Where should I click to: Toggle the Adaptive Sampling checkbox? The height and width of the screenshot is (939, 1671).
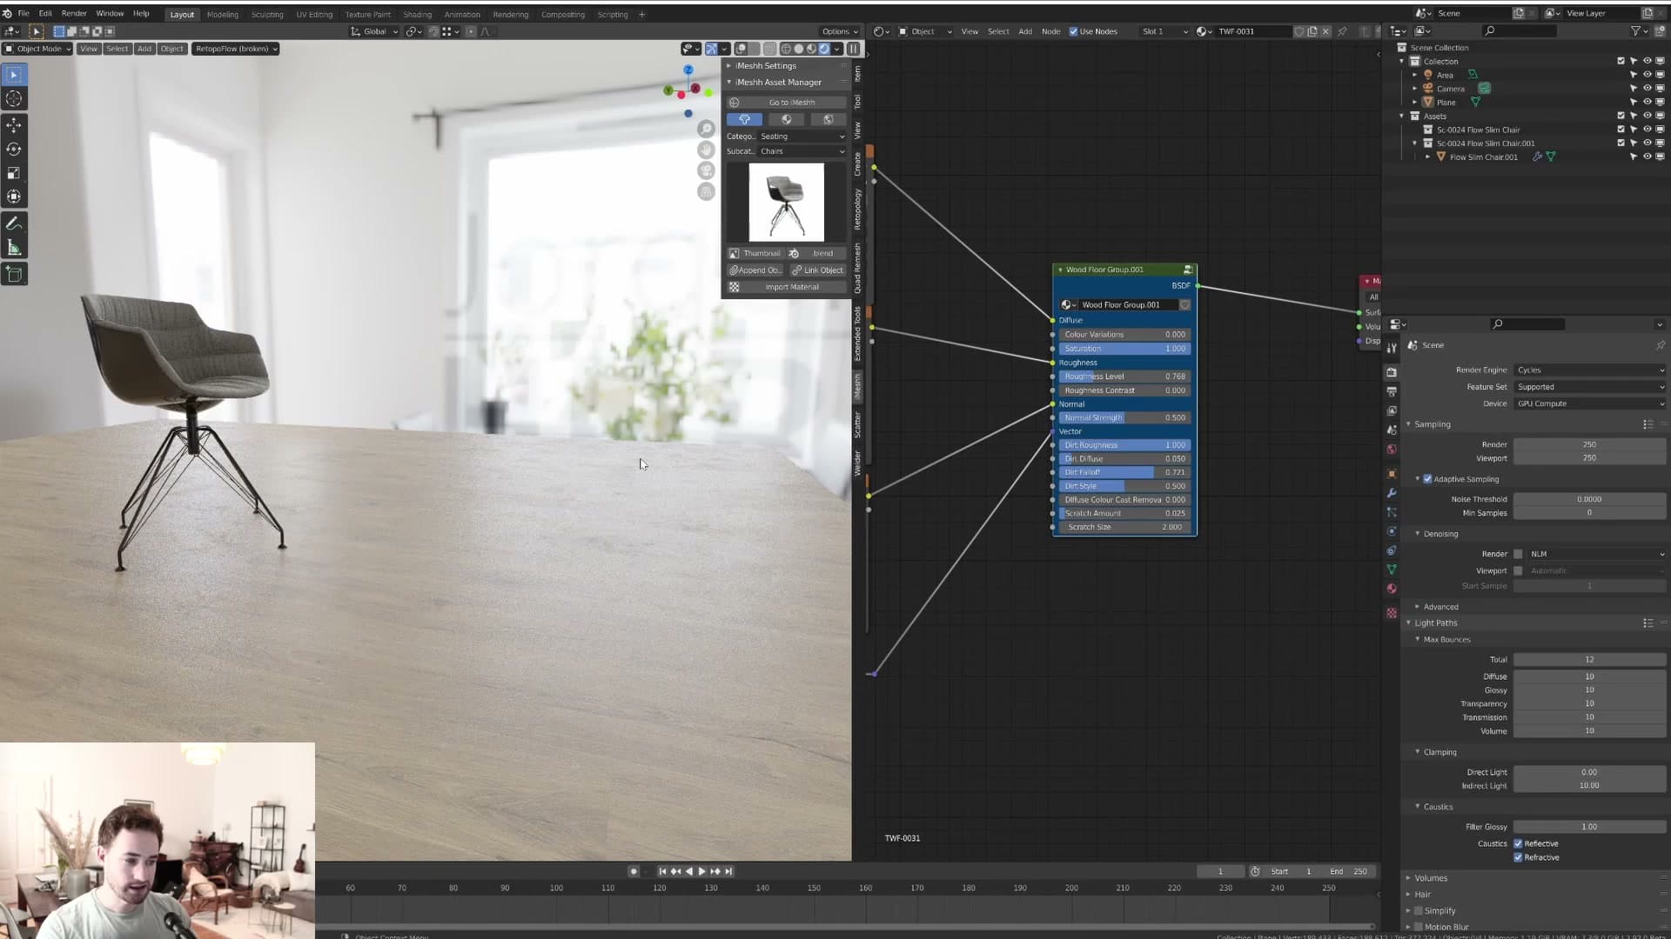point(1427,479)
